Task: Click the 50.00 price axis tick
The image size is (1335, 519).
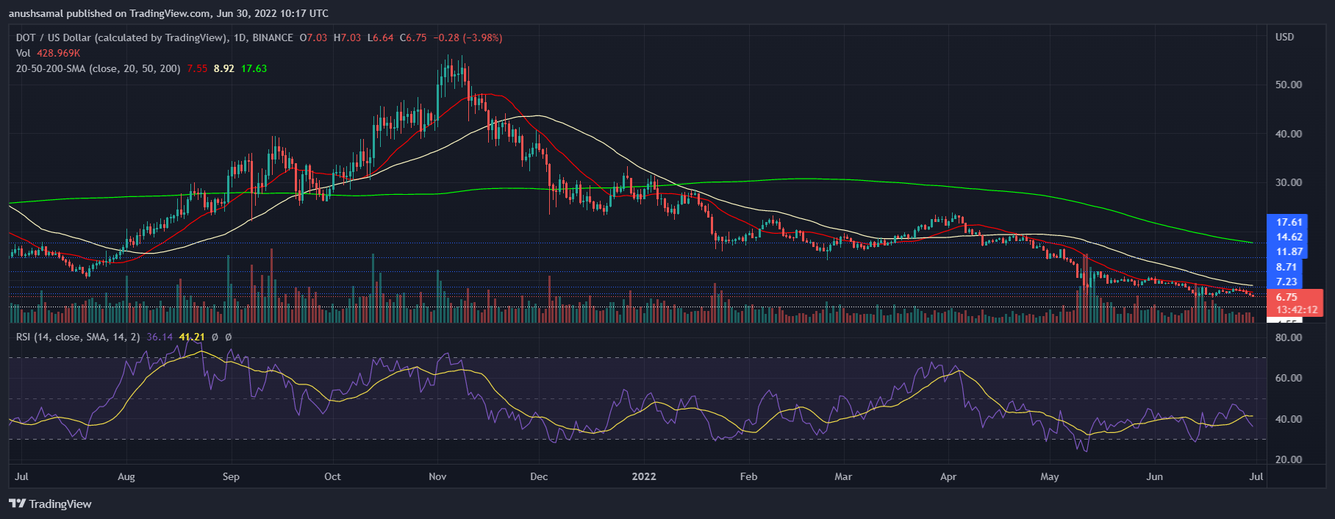Action: pyautogui.click(x=1288, y=85)
